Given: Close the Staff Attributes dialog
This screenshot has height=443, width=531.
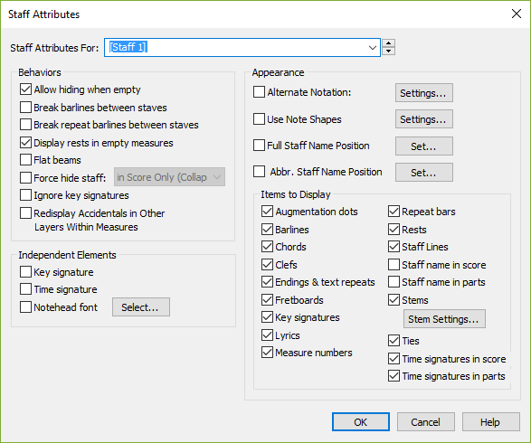Looking at the screenshot, I should coord(517,14).
